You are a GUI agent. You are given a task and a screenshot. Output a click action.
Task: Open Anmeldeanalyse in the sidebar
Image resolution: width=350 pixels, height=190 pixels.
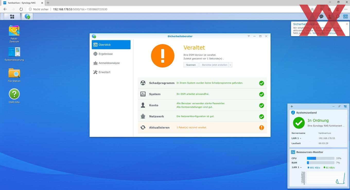pyautogui.click(x=111, y=63)
